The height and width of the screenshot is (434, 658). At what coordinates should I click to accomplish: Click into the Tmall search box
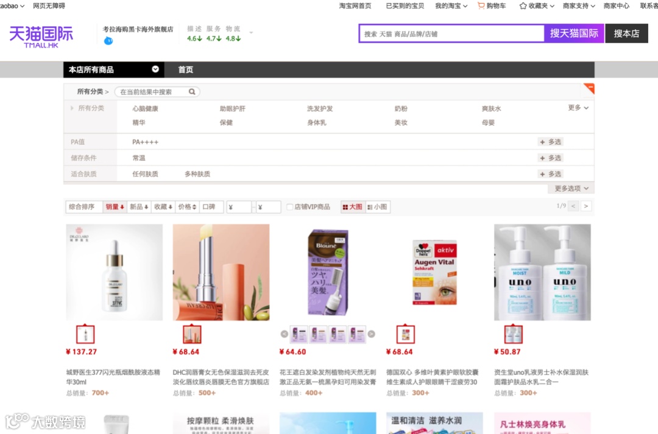[452, 33]
